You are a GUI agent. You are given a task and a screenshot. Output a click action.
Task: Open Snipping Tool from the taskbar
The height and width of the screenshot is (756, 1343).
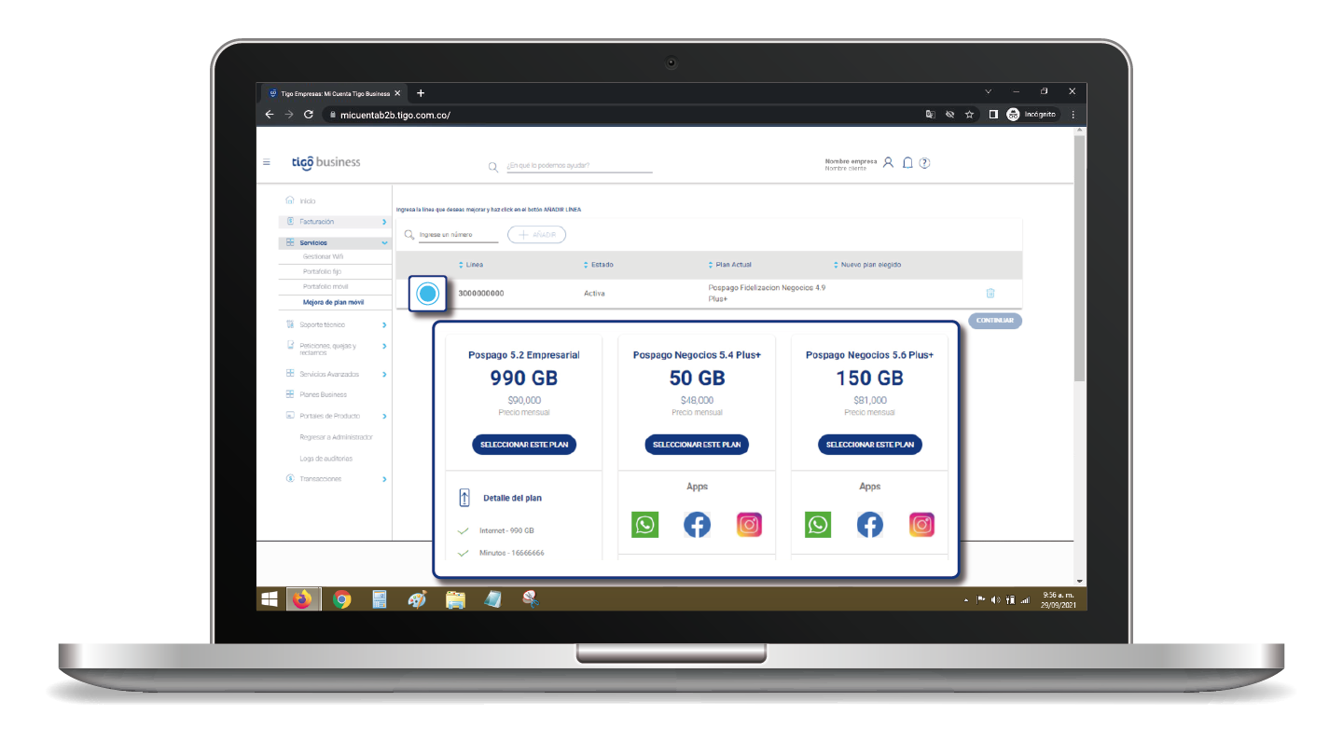coord(531,599)
